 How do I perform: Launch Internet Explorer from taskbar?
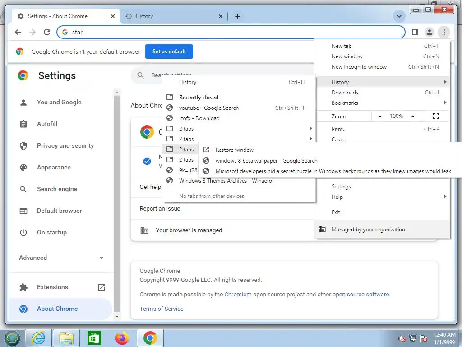39,338
